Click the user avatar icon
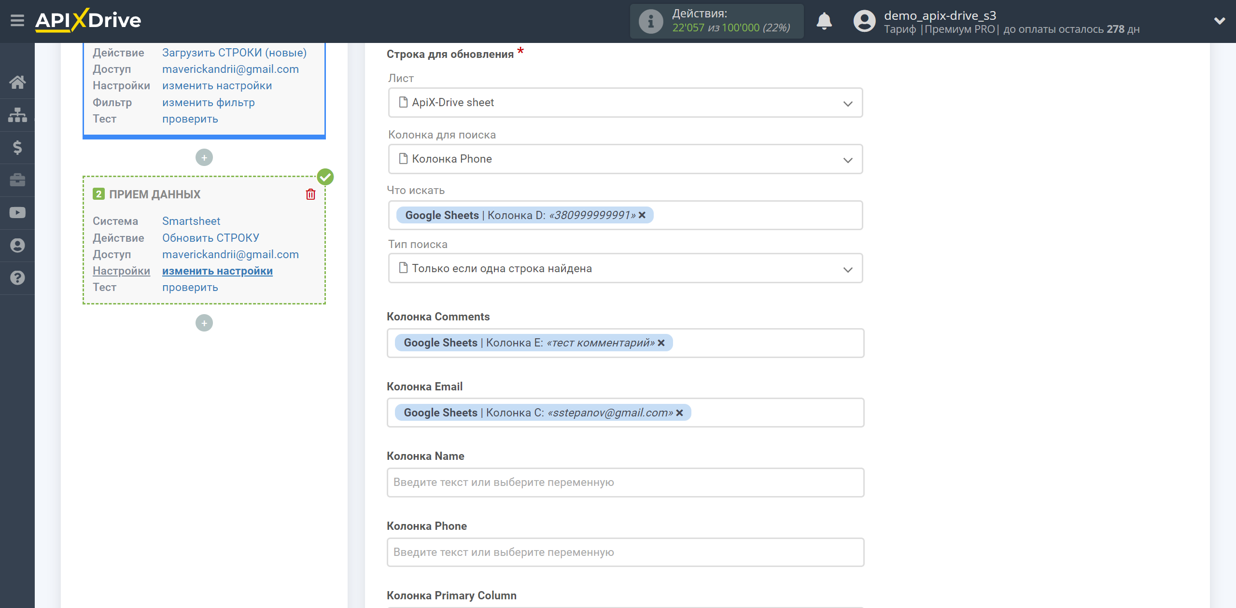Viewport: 1236px width, 608px height. (864, 21)
